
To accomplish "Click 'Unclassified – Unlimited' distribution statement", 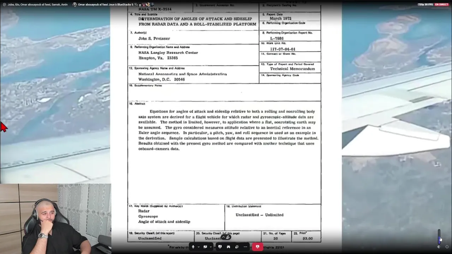I will 260,215.
